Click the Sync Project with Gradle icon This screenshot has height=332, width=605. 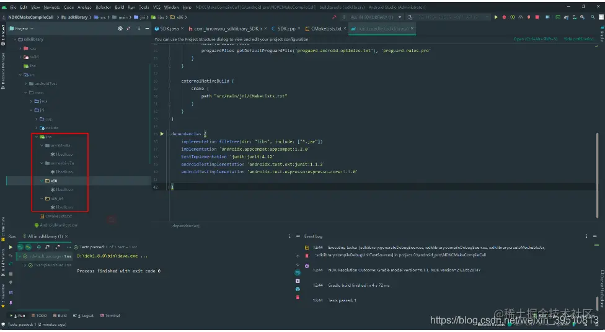(x=566, y=17)
